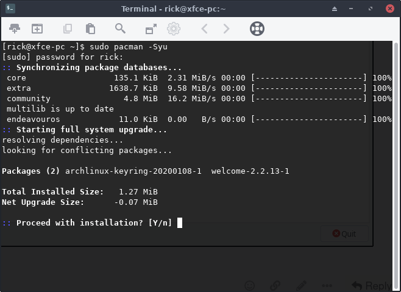Click the 'Terminal - rick@xfce-pc:~' window title
Viewport: 401px width, 292px height.
(174, 9)
